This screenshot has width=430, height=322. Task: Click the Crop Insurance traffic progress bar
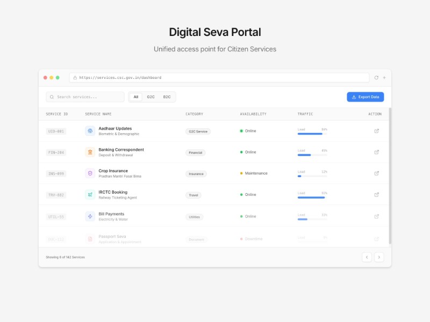[x=311, y=175]
